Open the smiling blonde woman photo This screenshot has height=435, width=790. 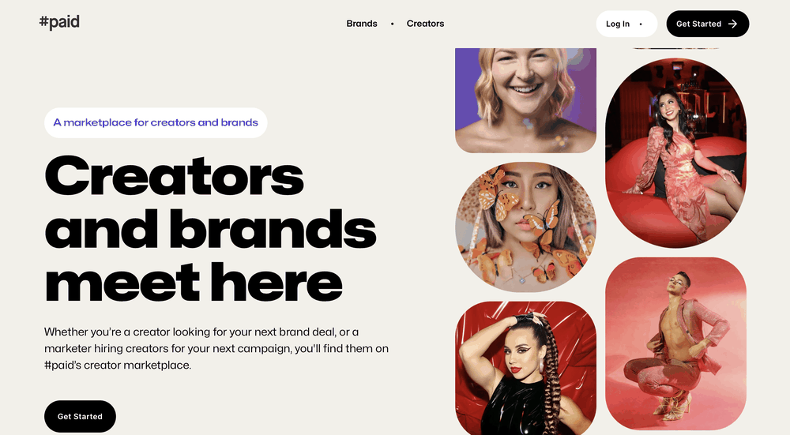pyautogui.click(x=525, y=100)
